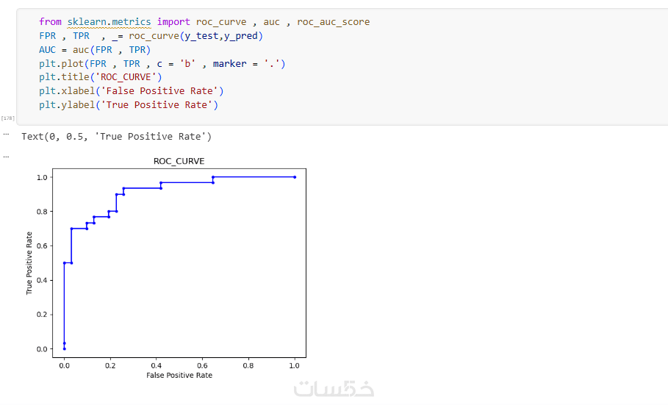
Task: Click the True Positive Rate y-axis label on the plot
Action: click(29, 263)
